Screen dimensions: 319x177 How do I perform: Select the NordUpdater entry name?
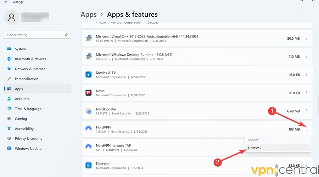point(106,109)
